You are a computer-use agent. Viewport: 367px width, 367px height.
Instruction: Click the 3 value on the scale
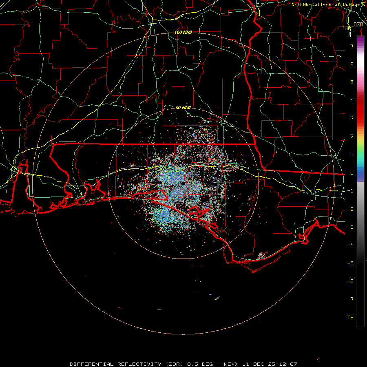tap(352, 118)
